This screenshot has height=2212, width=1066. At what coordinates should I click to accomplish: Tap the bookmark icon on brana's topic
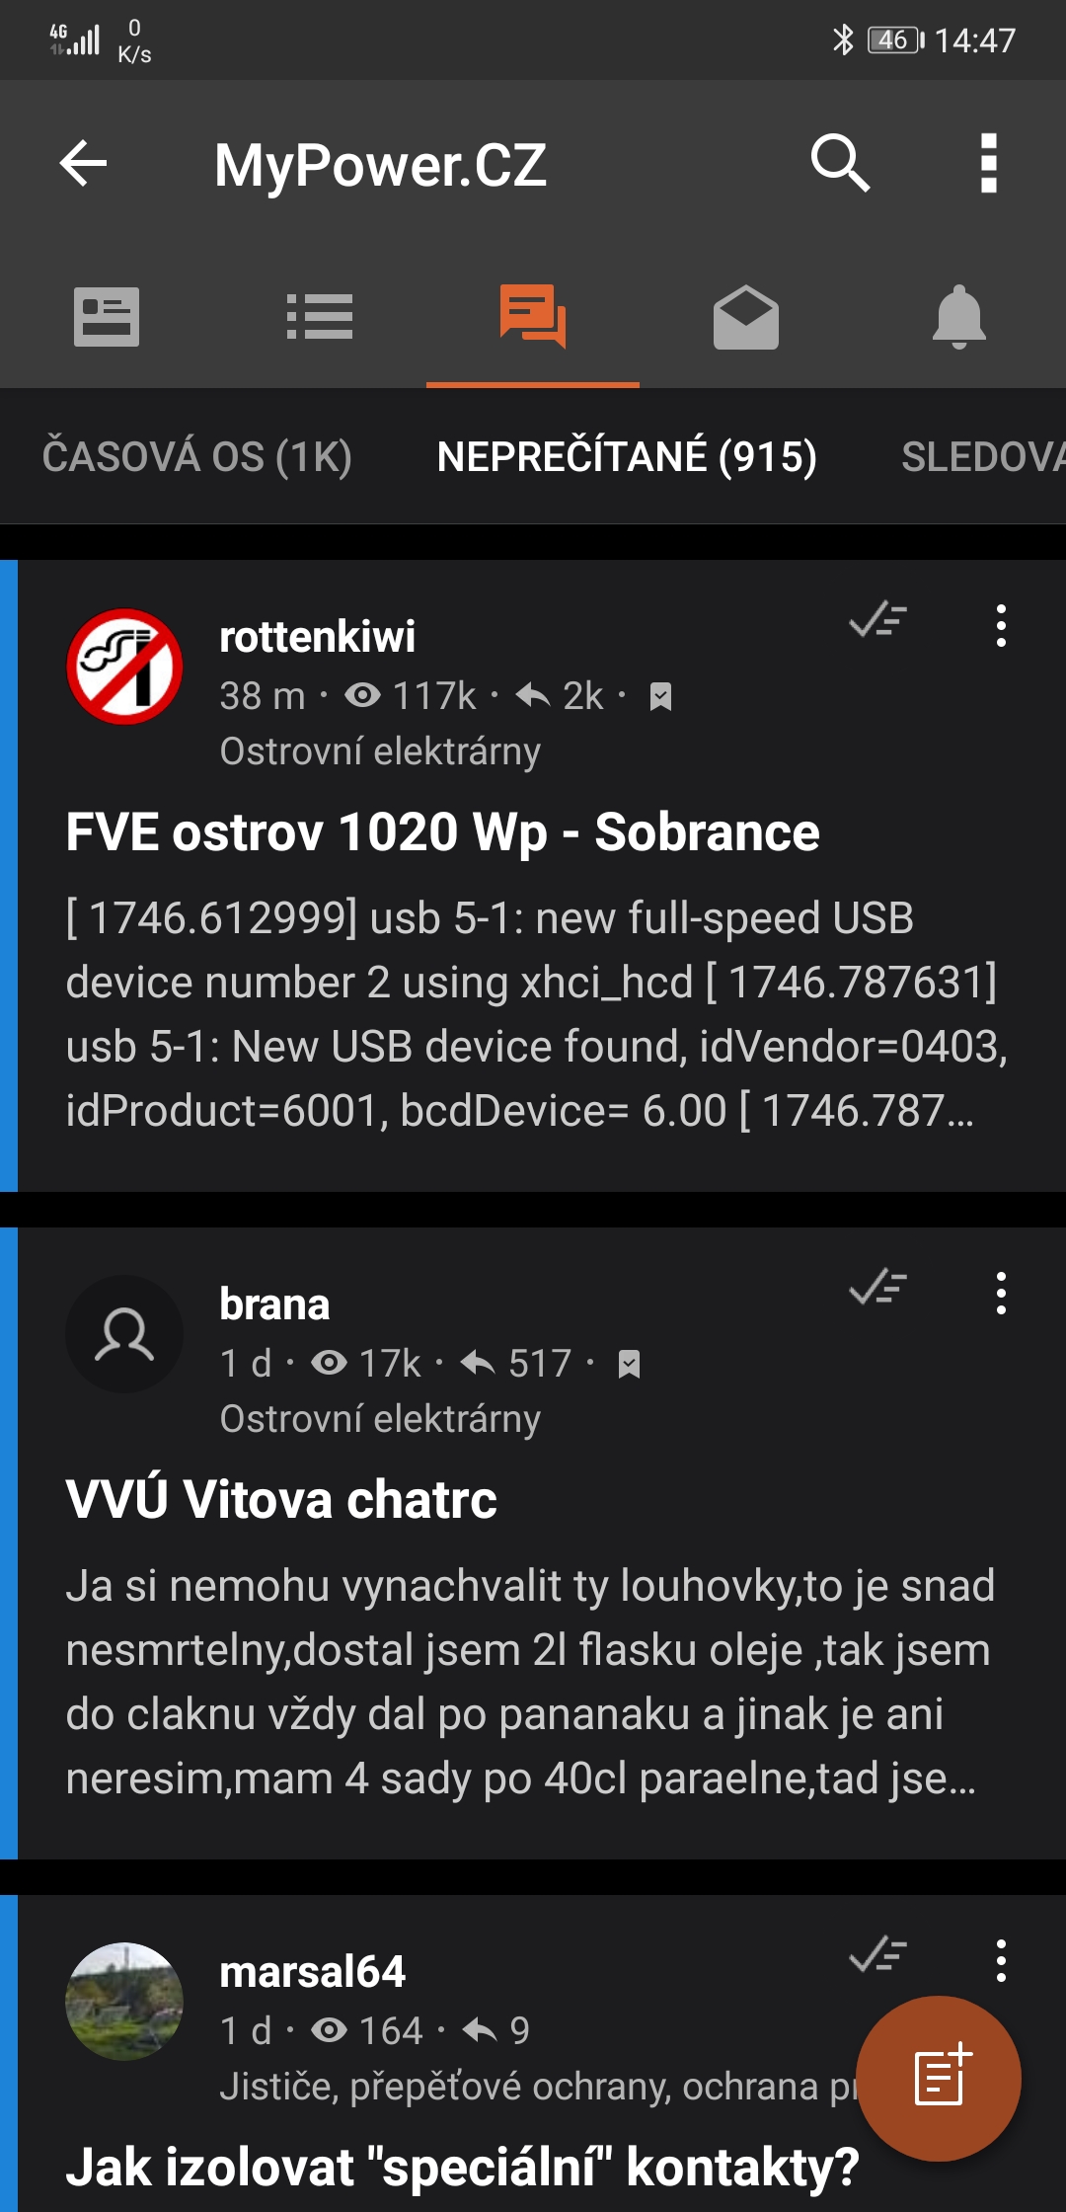point(629,1365)
